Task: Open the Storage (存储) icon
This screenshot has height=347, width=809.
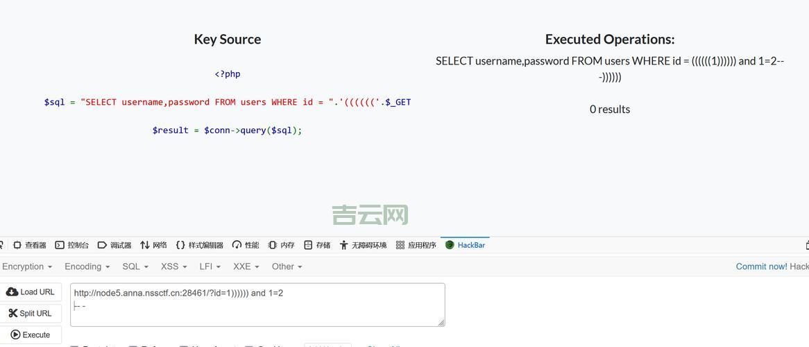Action: point(308,245)
